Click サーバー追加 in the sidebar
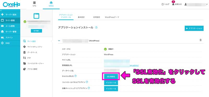This screenshot has width=209, height=97. point(10,15)
